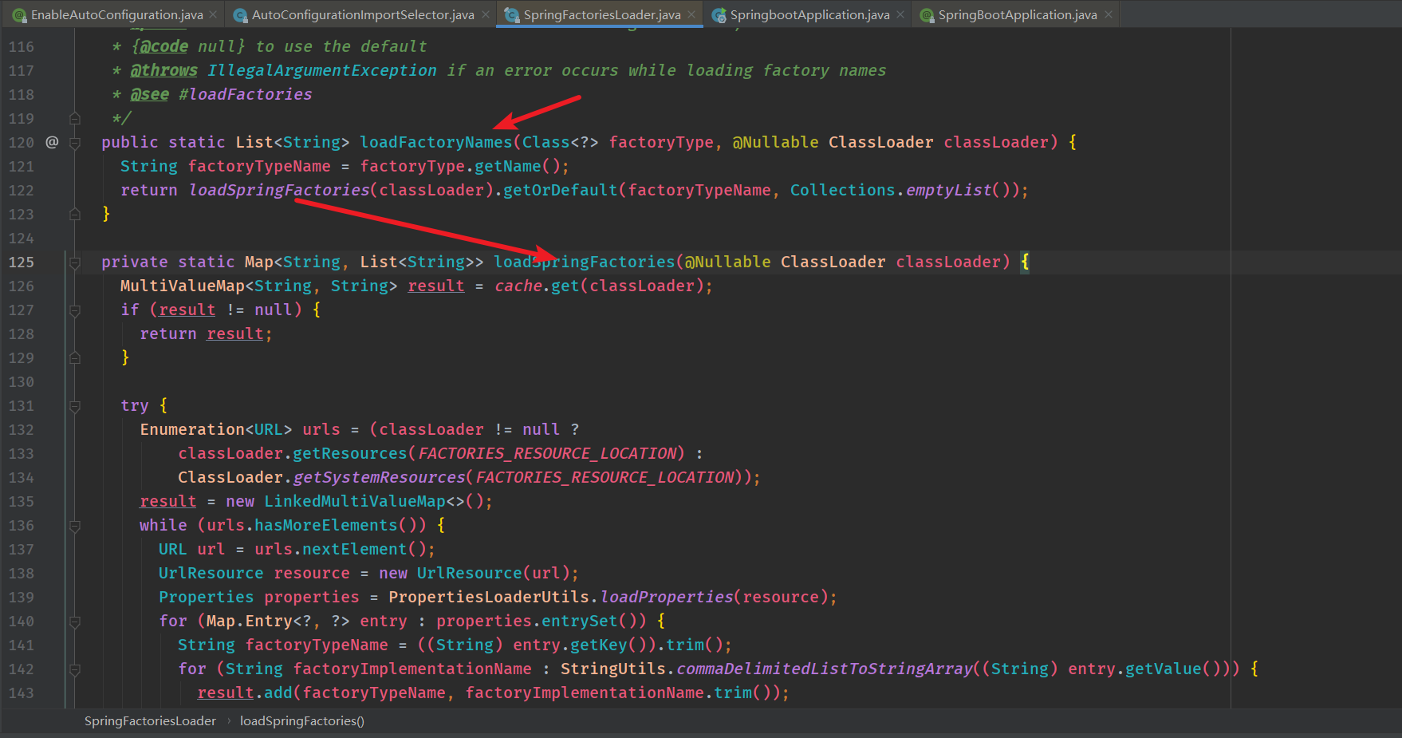Click commaDelimitedListToStringArray on line 142
Image resolution: width=1402 pixels, height=738 pixels.
tap(825, 669)
